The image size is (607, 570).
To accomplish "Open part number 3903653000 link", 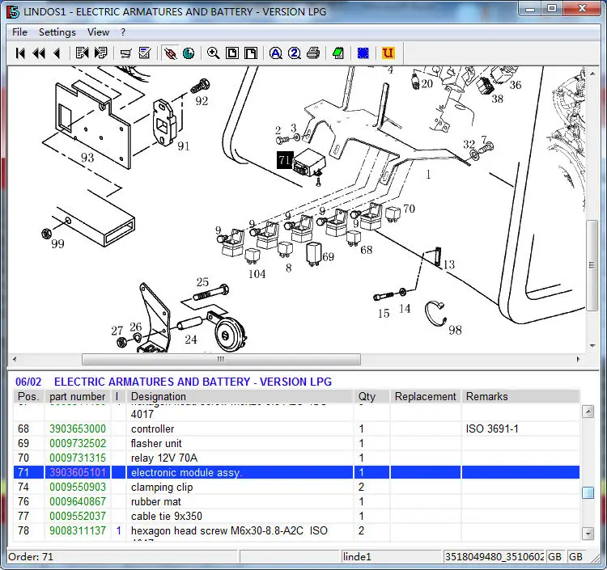I will pos(78,429).
